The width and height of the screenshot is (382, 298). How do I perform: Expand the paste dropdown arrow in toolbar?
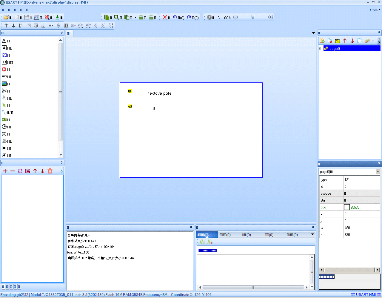click(135, 17)
